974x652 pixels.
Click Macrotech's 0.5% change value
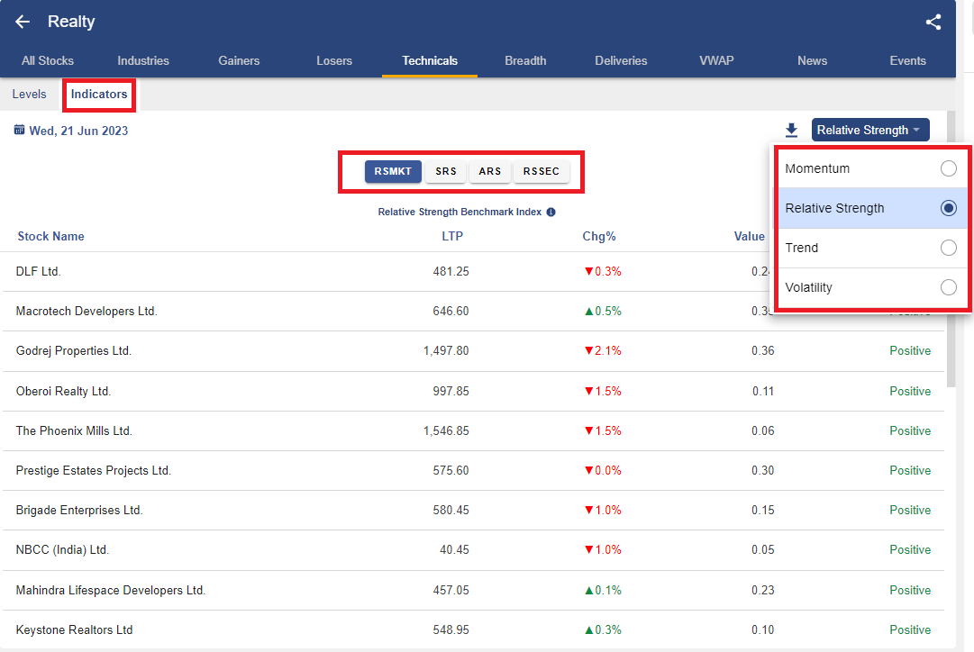pyautogui.click(x=603, y=311)
